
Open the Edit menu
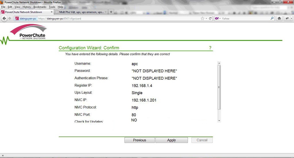(x=10, y=7)
